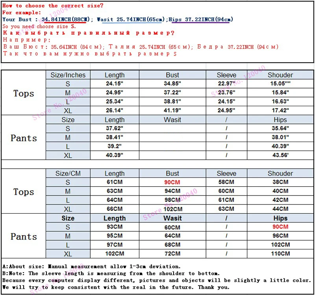This screenshot has width=315, height=295.
Task: Select the "38.41"" pants length cell
Action: click(115, 137)
